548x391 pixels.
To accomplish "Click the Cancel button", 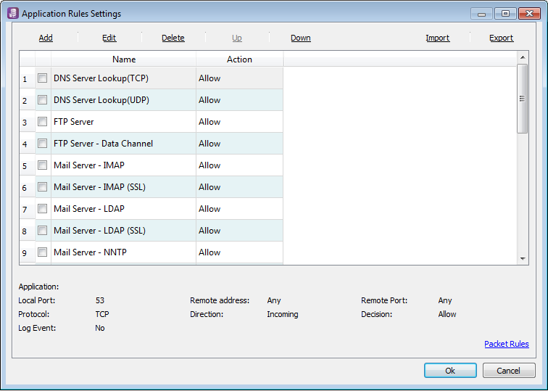I will pyautogui.click(x=509, y=371).
